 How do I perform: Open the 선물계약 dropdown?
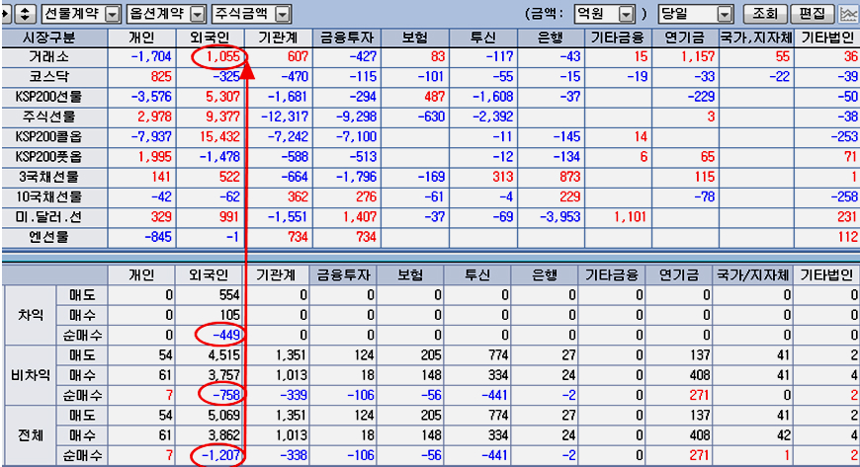pos(112,14)
